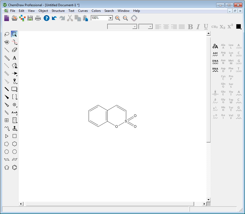Click the DNA sequence tool
This screenshot has width=245, height=214.
[x=215, y=62]
